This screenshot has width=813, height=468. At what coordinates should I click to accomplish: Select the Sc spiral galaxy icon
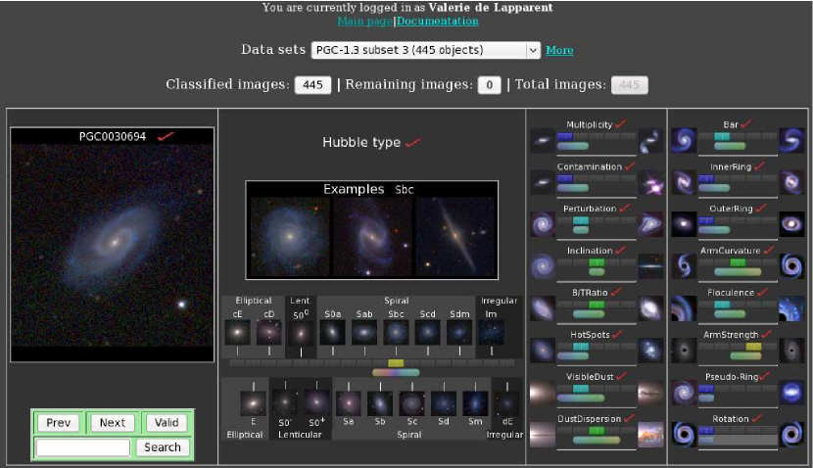coord(412,402)
